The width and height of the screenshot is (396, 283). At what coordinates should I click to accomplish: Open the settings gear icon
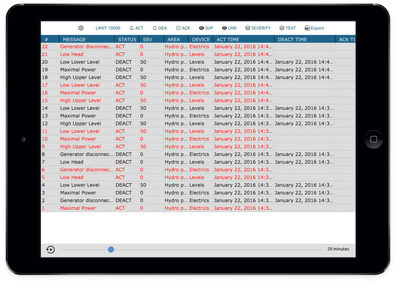point(81,28)
